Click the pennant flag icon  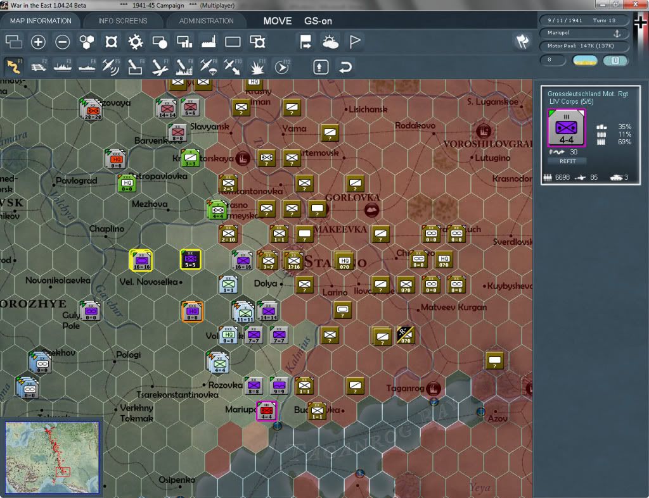click(355, 42)
